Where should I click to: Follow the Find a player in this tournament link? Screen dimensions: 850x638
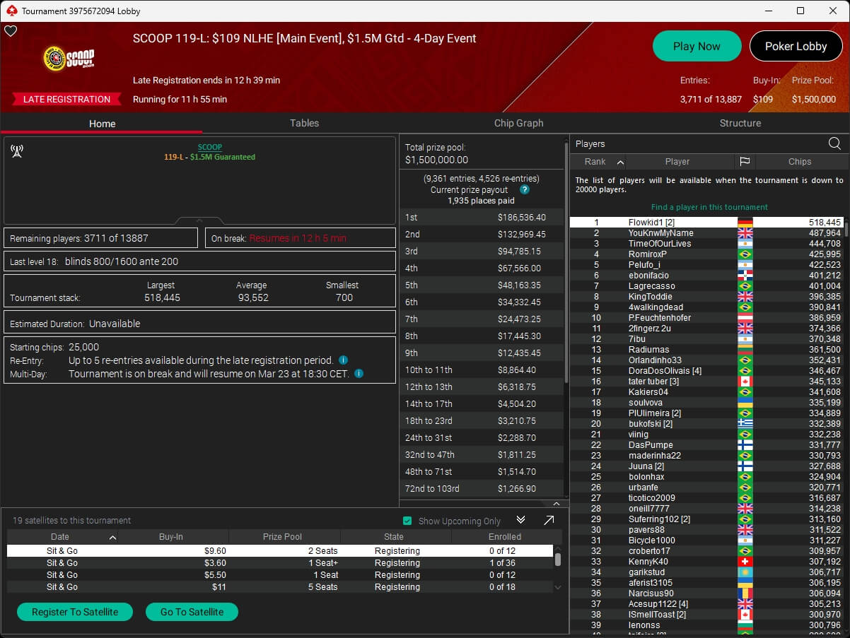[x=709, y=207]
